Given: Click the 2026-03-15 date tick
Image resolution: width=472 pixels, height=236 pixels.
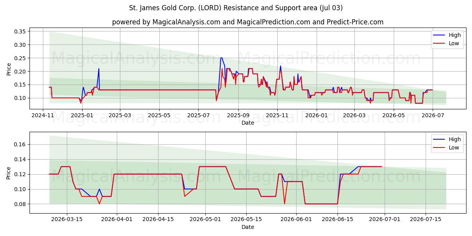Looking at the screenshot, I should pyautogui.click(x=67, y=219).
